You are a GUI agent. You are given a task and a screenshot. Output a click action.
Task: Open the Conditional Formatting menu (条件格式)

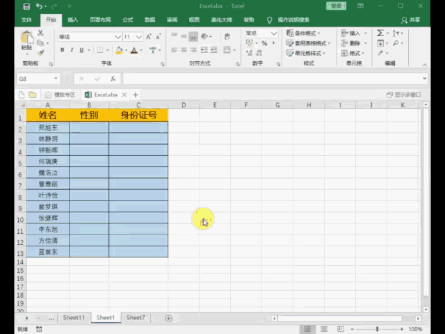(x=303, y=33)
